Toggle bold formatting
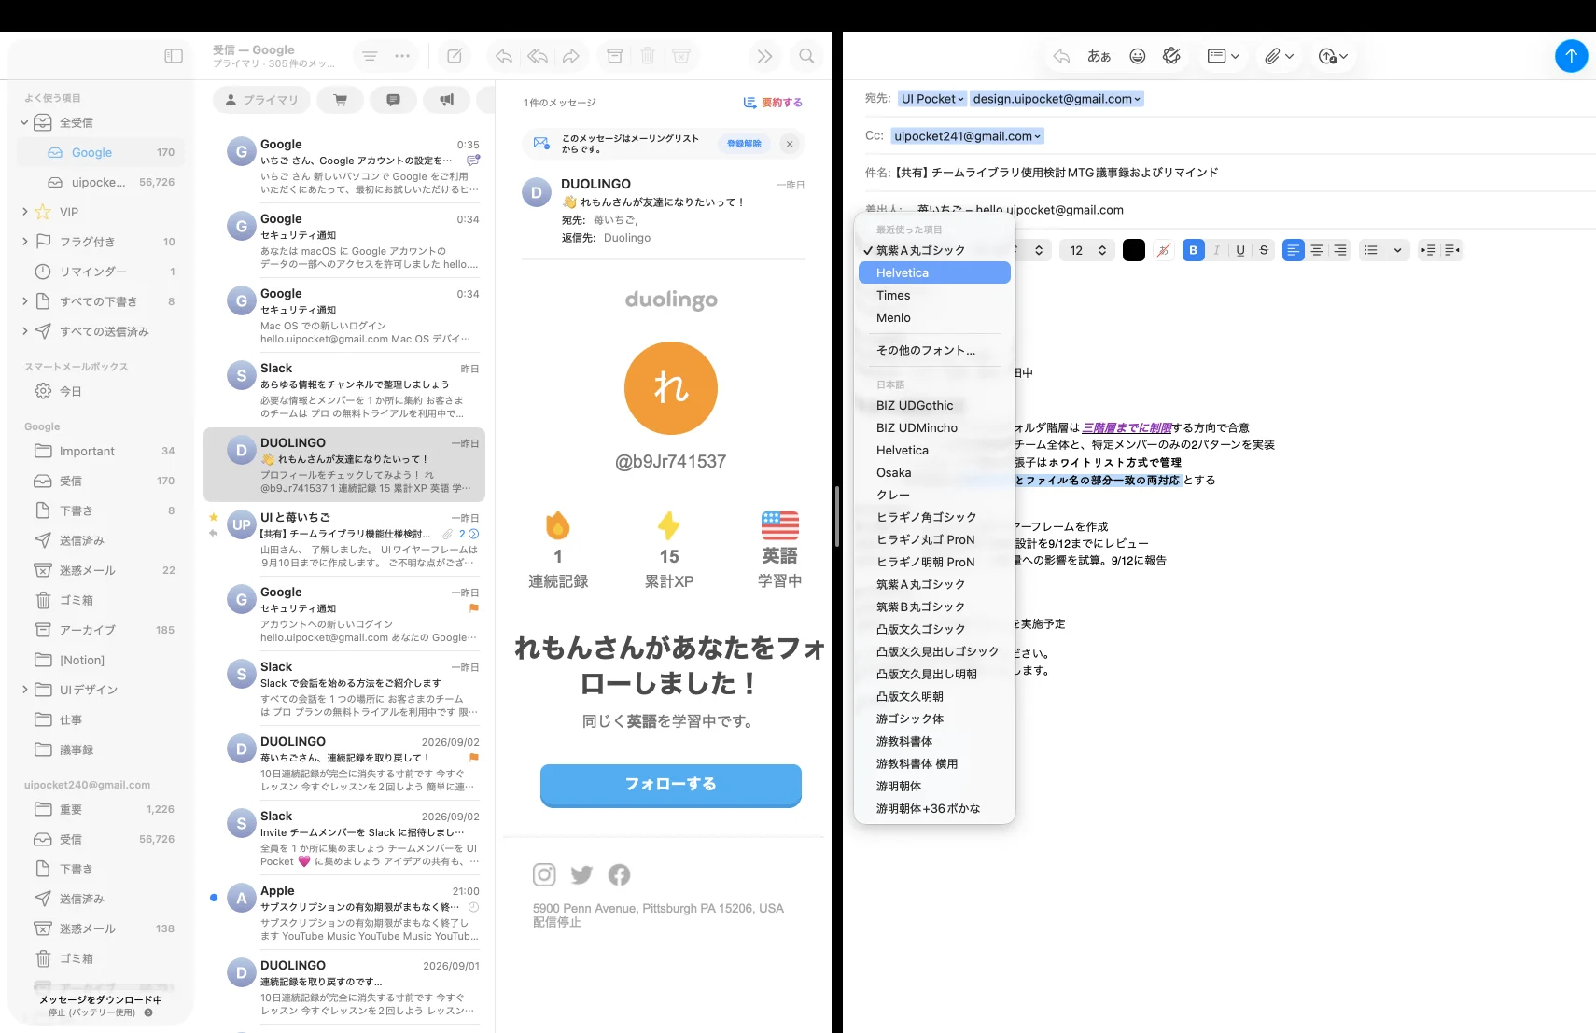1596x1033 pixels. (x=1193, y=250)
